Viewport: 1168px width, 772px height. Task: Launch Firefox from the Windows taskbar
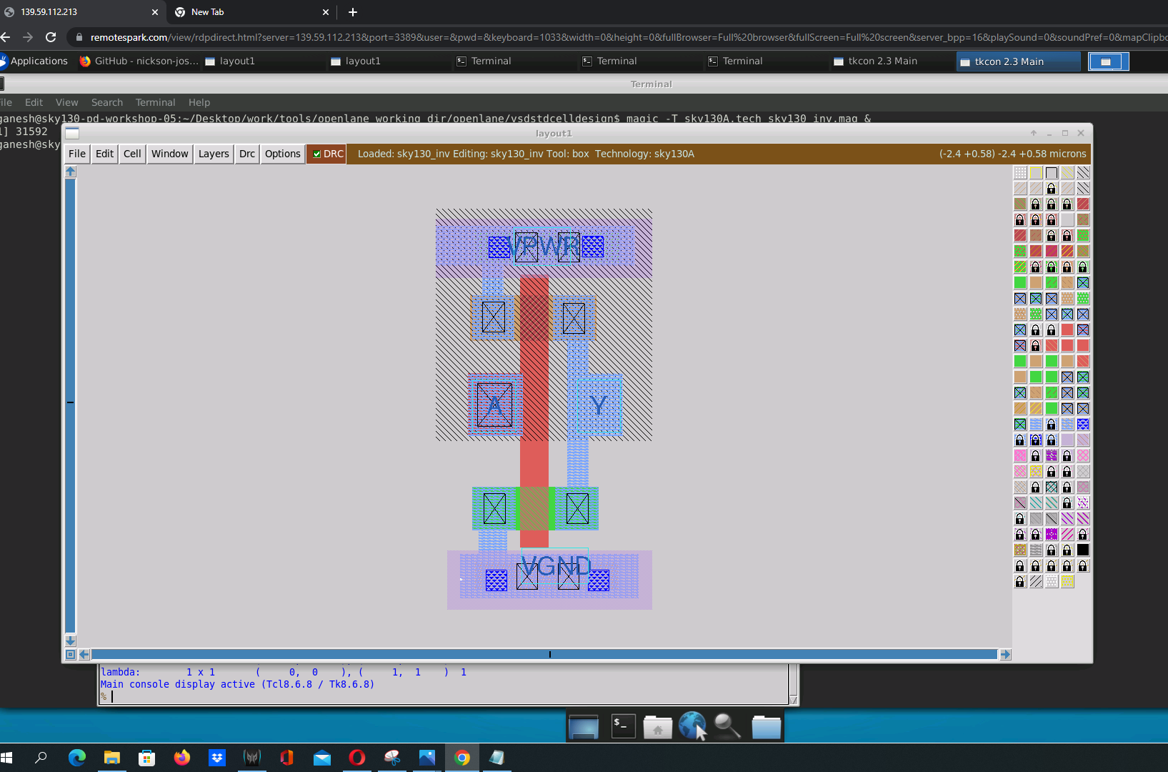(182, 758)
